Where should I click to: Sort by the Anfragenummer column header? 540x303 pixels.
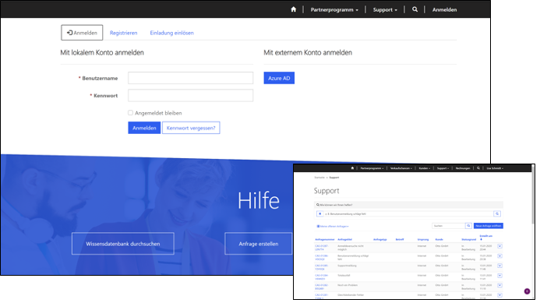point(324,239)
